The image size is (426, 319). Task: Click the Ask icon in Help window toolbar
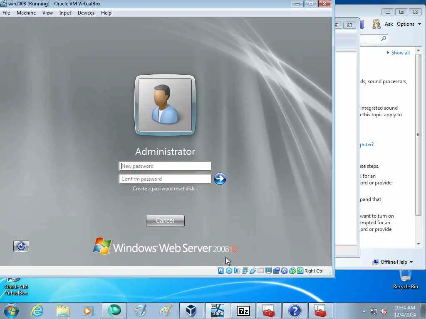tap(376, 24)
